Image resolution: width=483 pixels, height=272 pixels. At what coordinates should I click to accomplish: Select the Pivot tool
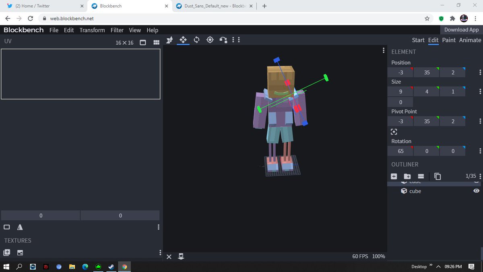click(210, 40)
